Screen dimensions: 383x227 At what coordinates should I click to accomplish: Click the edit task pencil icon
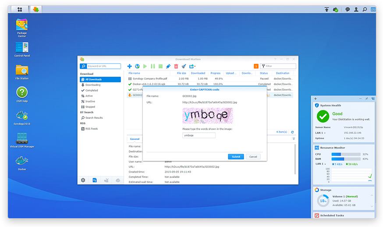pos(168,66)
